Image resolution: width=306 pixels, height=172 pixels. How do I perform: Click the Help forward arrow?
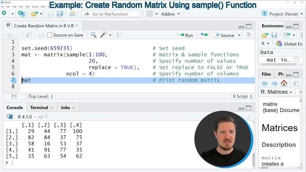[274, 83]
